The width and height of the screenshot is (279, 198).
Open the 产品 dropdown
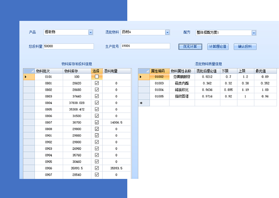click(91, 32)
